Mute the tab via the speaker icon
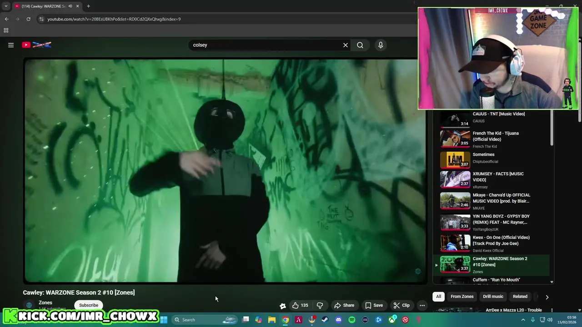The height and width of the screenshot is (327, 582). [70, 6]
